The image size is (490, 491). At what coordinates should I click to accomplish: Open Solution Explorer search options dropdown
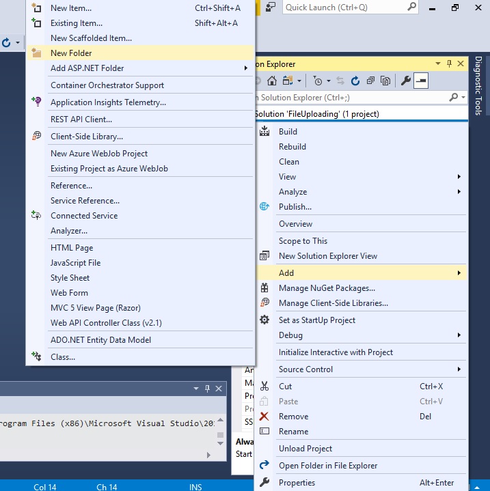pos(463,98)
